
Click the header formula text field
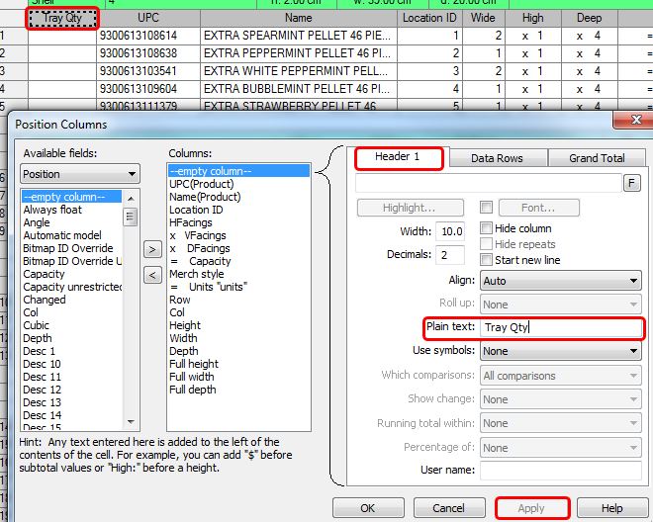(x=488, y=183)
